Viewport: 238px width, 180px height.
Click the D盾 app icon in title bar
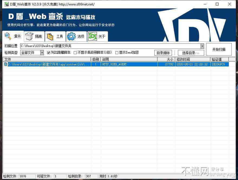(6, 4)
